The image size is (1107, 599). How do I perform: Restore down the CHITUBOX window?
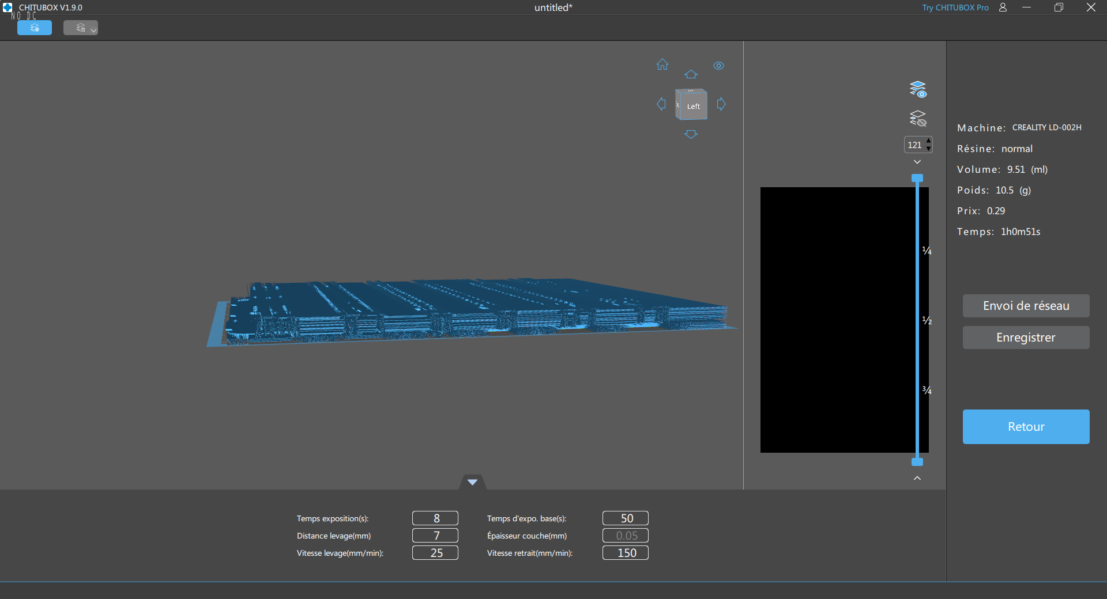(1059, 7)
